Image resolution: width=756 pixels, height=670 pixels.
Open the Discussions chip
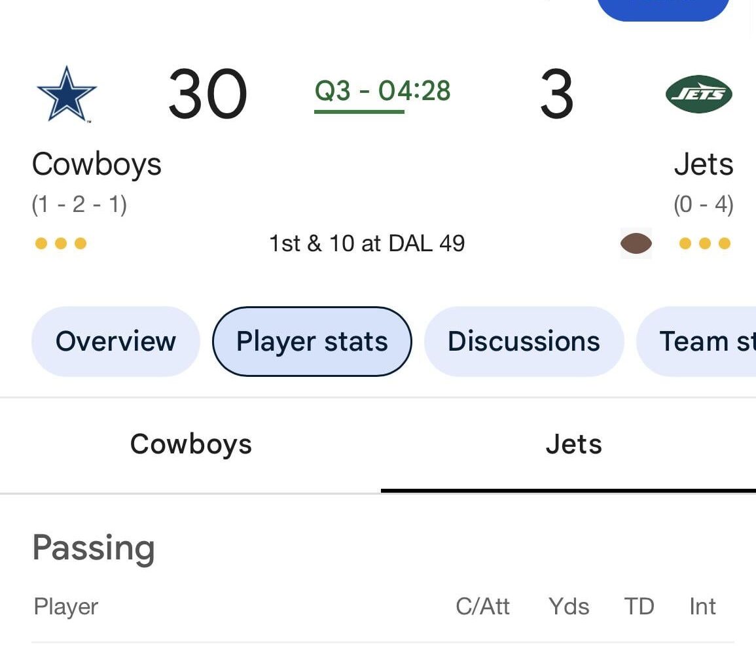[524, 342]
